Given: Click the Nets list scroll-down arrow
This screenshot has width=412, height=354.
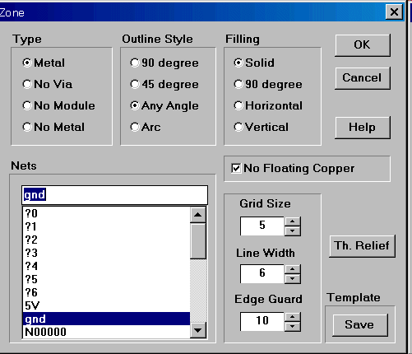Looking at the screenshot, I should [198, 330].
